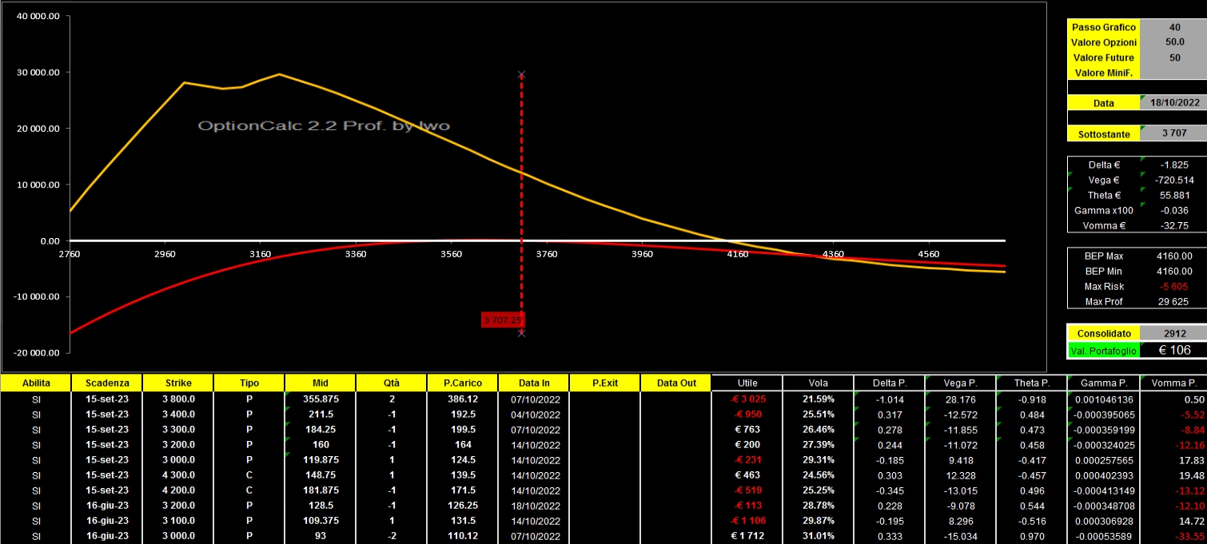This screenshot has width=1207, height=544.
Task: Select the Vola value 21.59%
Action: [x=819, y=399]
